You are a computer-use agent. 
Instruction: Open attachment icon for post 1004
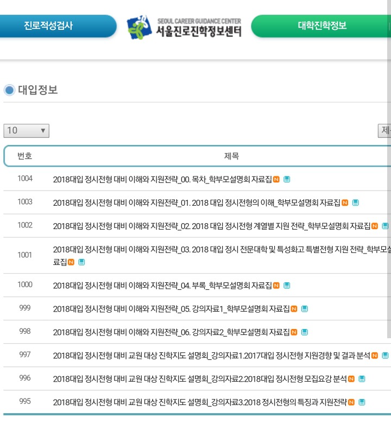[x=287, y=179]
